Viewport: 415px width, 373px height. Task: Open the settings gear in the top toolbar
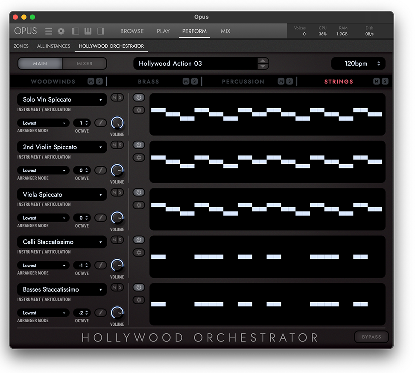[x=61, y=31]
